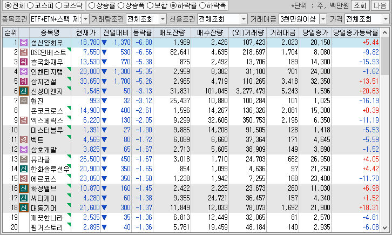This screenshot has width=392, height=235.
Task: Select the 전체 market radio button
Action: (8, 5)
